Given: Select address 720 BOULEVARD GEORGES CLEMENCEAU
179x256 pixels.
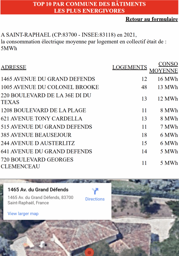Looking at the screenshot, I should (37, 163).
